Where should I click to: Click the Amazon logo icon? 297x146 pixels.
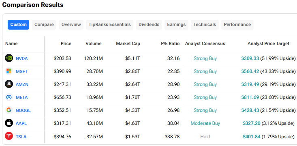(9, 84)
